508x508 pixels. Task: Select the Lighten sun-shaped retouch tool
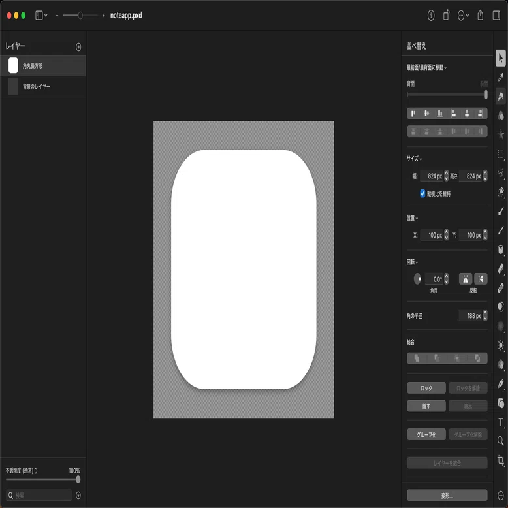501,345
